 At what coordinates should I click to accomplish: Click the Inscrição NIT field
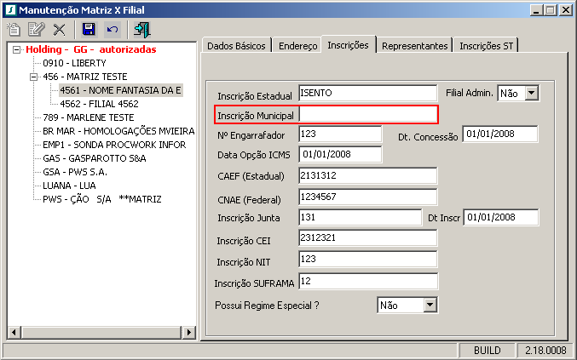coord(367,260)
